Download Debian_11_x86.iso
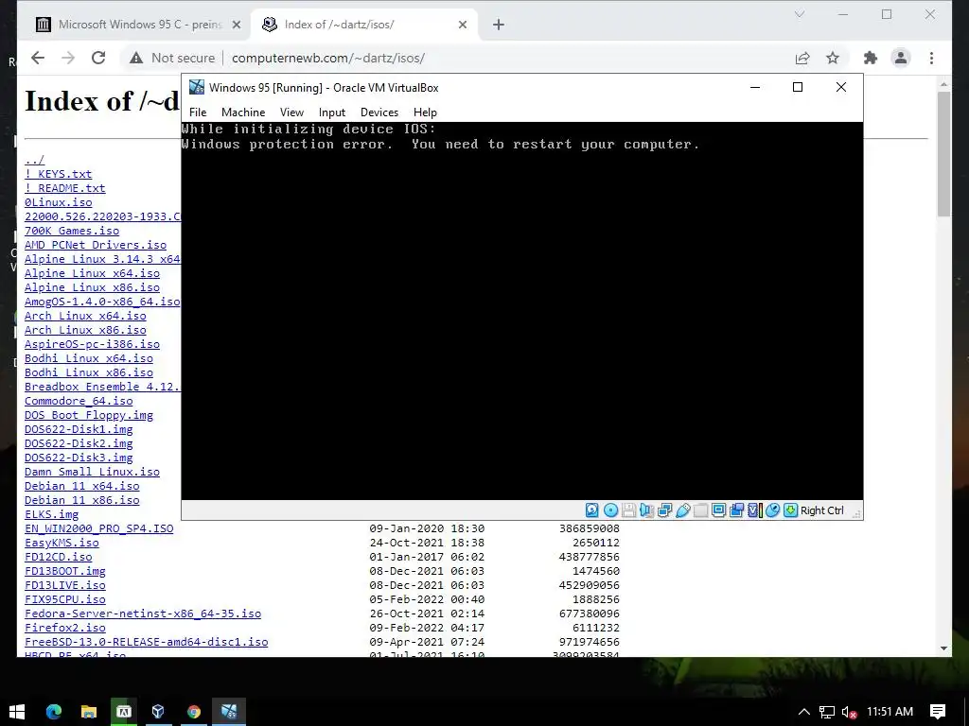Image resolution: width=969 pixels, height=726 pixels. [81, 501]
